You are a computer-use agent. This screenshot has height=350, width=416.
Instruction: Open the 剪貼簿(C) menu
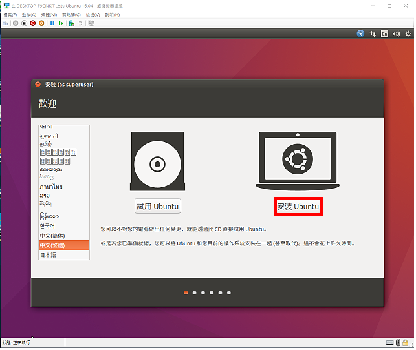click(x=71, y=15)
